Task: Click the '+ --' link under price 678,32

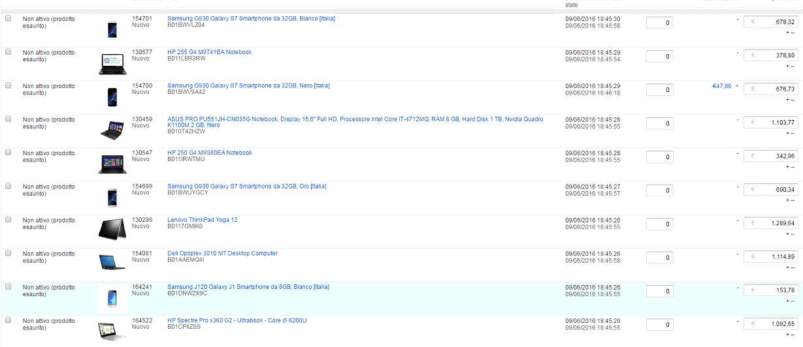Action: 790,33
